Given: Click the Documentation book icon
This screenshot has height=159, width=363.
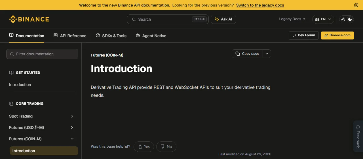Looking at the screenshot, I should pyautogui.click(x=11, y=35).
